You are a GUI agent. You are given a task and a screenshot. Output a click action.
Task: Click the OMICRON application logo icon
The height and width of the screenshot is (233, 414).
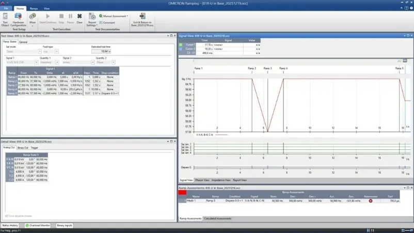3,3
